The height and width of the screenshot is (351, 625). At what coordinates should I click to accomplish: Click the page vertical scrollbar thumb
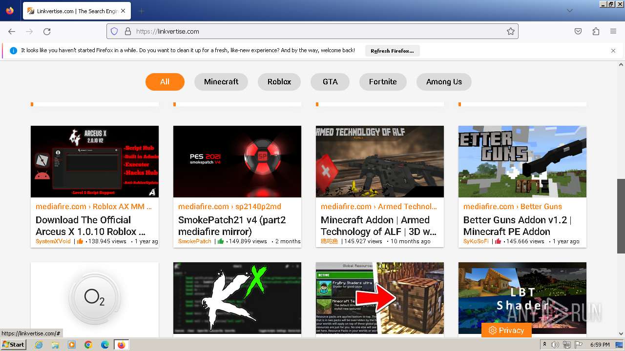coord(621,215)
